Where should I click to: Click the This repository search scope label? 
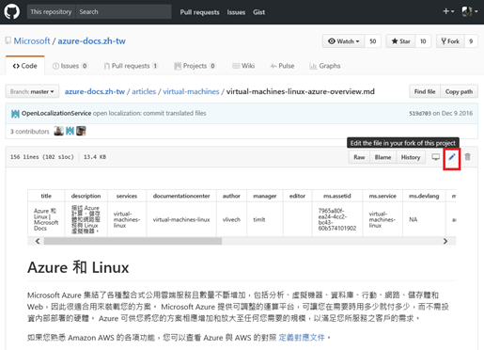click(51, 12)
